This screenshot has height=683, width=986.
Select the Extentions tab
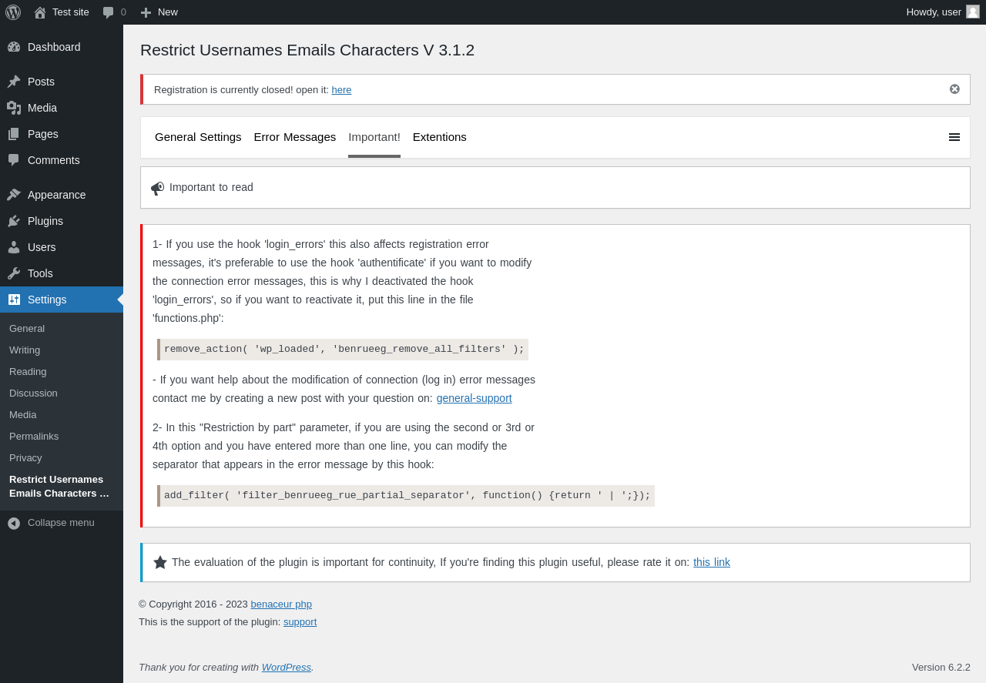pyautogui.click(x=440, y=137)
